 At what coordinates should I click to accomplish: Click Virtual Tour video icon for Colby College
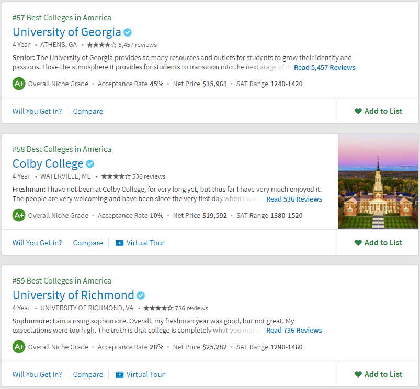pyautogui.click(x=120, y=243)
